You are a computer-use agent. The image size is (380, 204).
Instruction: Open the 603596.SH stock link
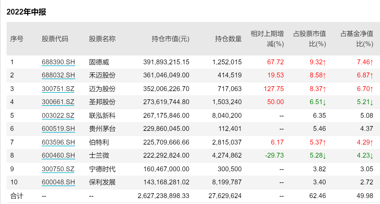[58, 142]
